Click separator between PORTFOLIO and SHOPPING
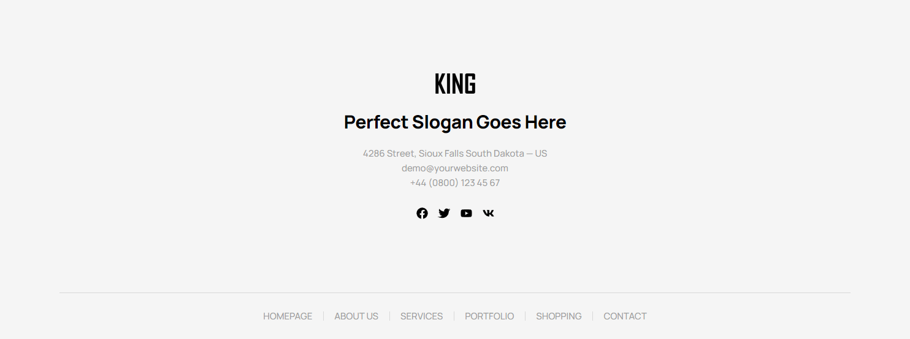Image resolution: width=910 pixels, height=339 pixels. pos(525,316)
